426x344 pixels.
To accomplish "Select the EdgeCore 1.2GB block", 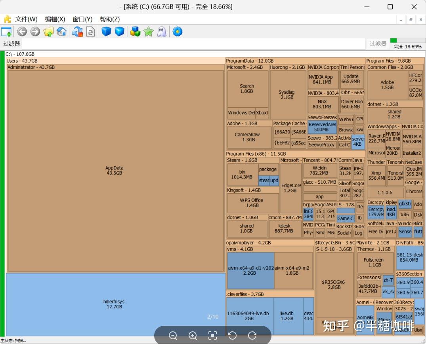I will coord(291,188).
